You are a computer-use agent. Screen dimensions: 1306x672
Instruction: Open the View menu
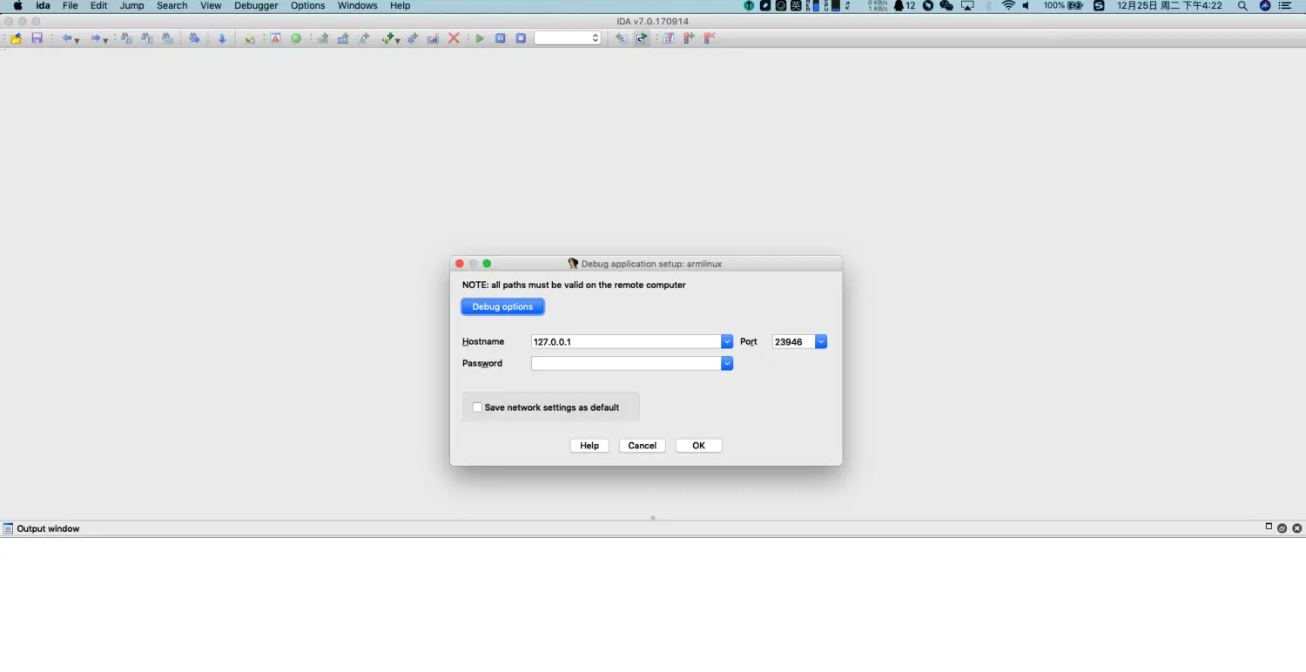point(211,5)
